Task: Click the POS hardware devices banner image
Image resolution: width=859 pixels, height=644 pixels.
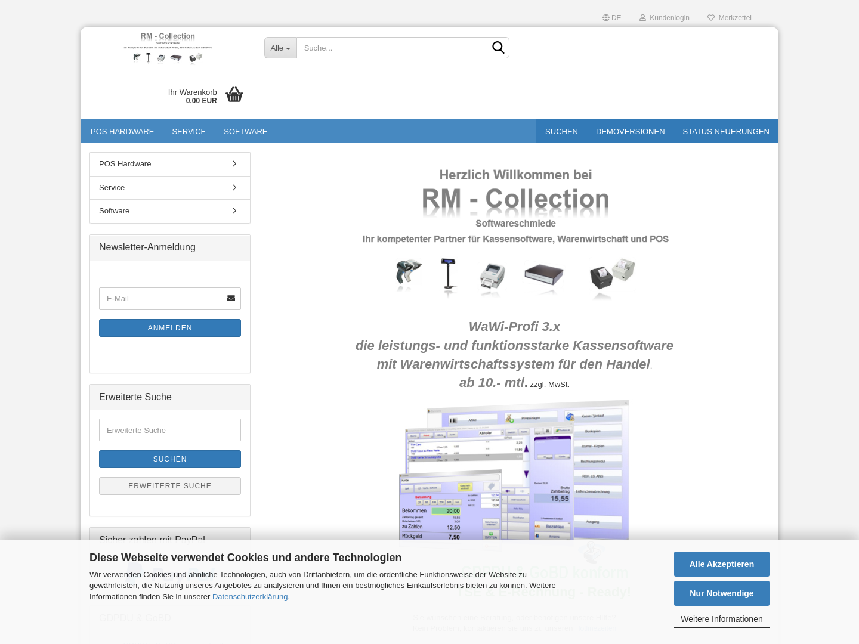Action: click(x=515, y=277)
